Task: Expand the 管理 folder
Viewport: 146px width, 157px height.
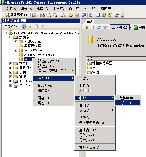Action: [x=10, y=77]
